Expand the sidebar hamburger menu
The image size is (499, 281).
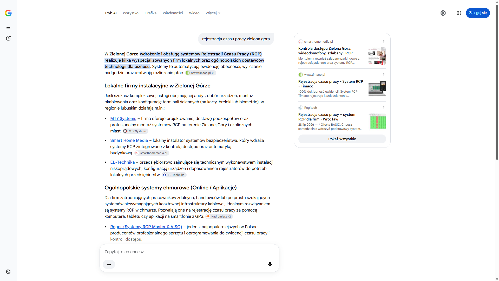[8, 28]
